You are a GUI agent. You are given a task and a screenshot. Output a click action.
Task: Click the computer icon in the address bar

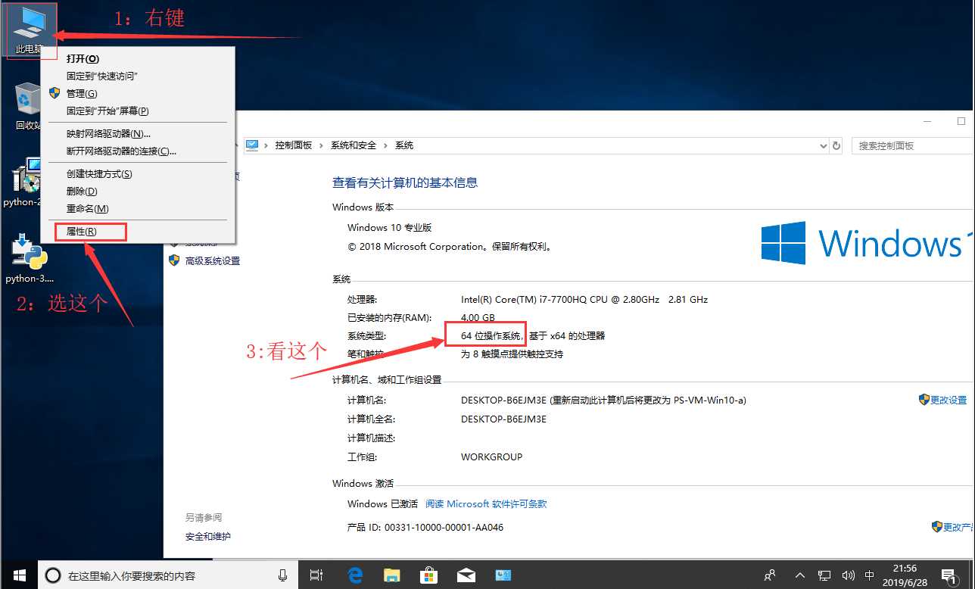[252, 145]
